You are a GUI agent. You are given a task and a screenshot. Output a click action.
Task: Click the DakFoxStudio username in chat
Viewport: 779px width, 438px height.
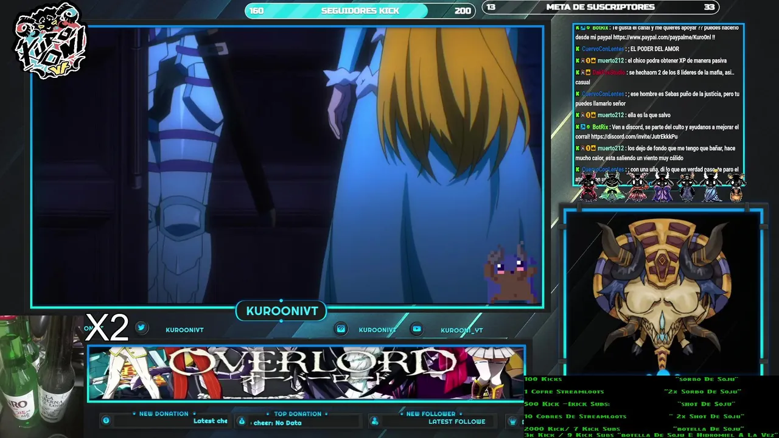(x=609, y=72)
